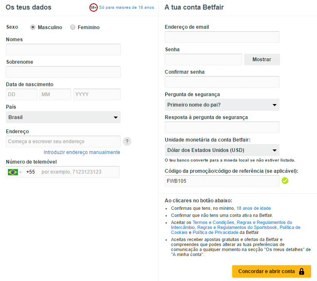Select the Feminino radio button
The width and height of the screenshot is (317, 281).
click(x=73, y=27)
